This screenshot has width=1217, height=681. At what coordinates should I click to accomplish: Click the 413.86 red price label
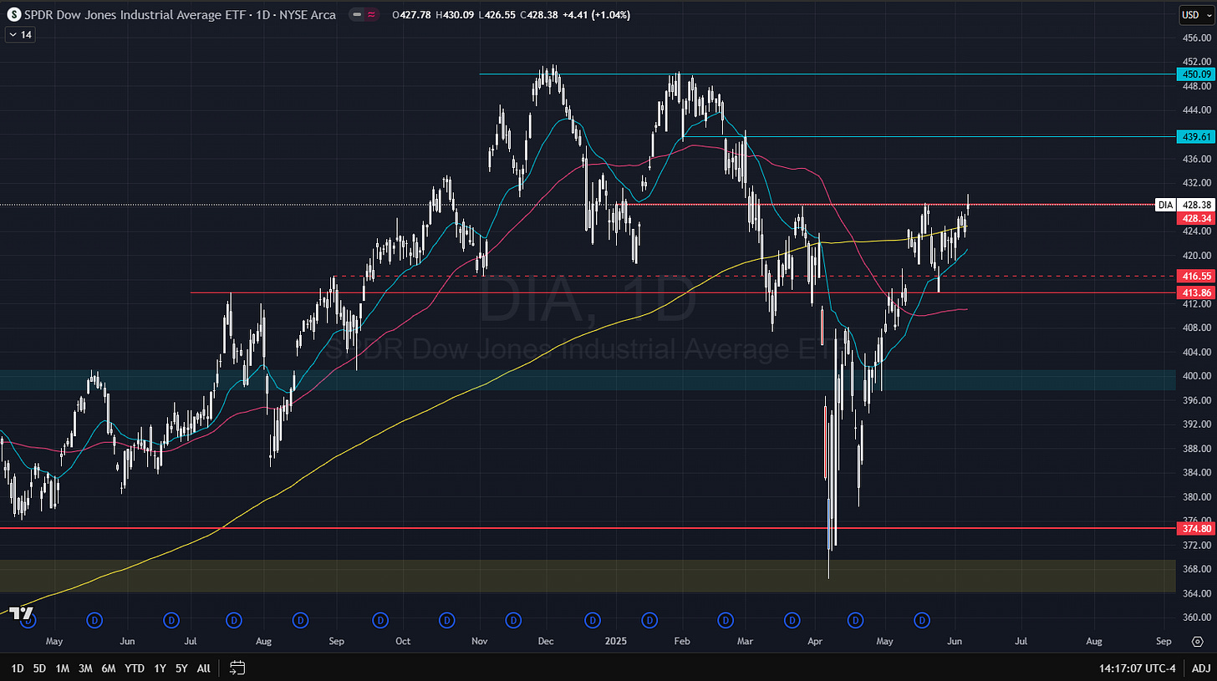coord(1196,293)
